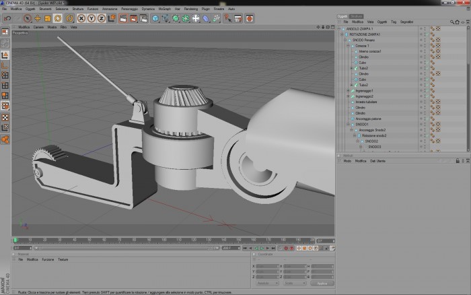Select the Move tool
471x295 pixels.
coord(38,18)
